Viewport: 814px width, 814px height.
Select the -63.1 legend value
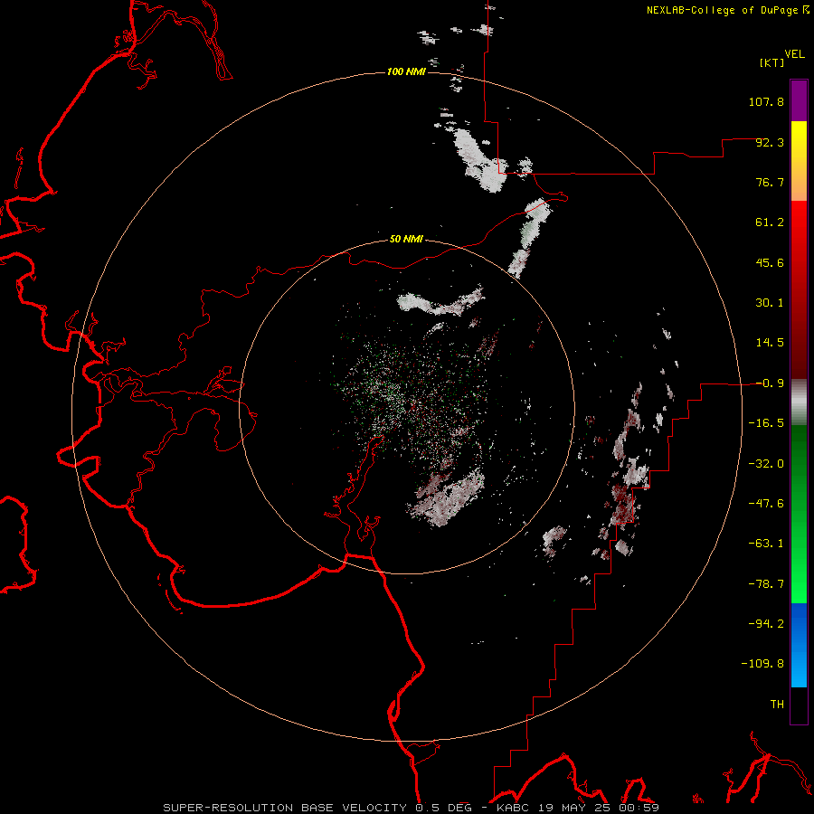tap(766, 544)
